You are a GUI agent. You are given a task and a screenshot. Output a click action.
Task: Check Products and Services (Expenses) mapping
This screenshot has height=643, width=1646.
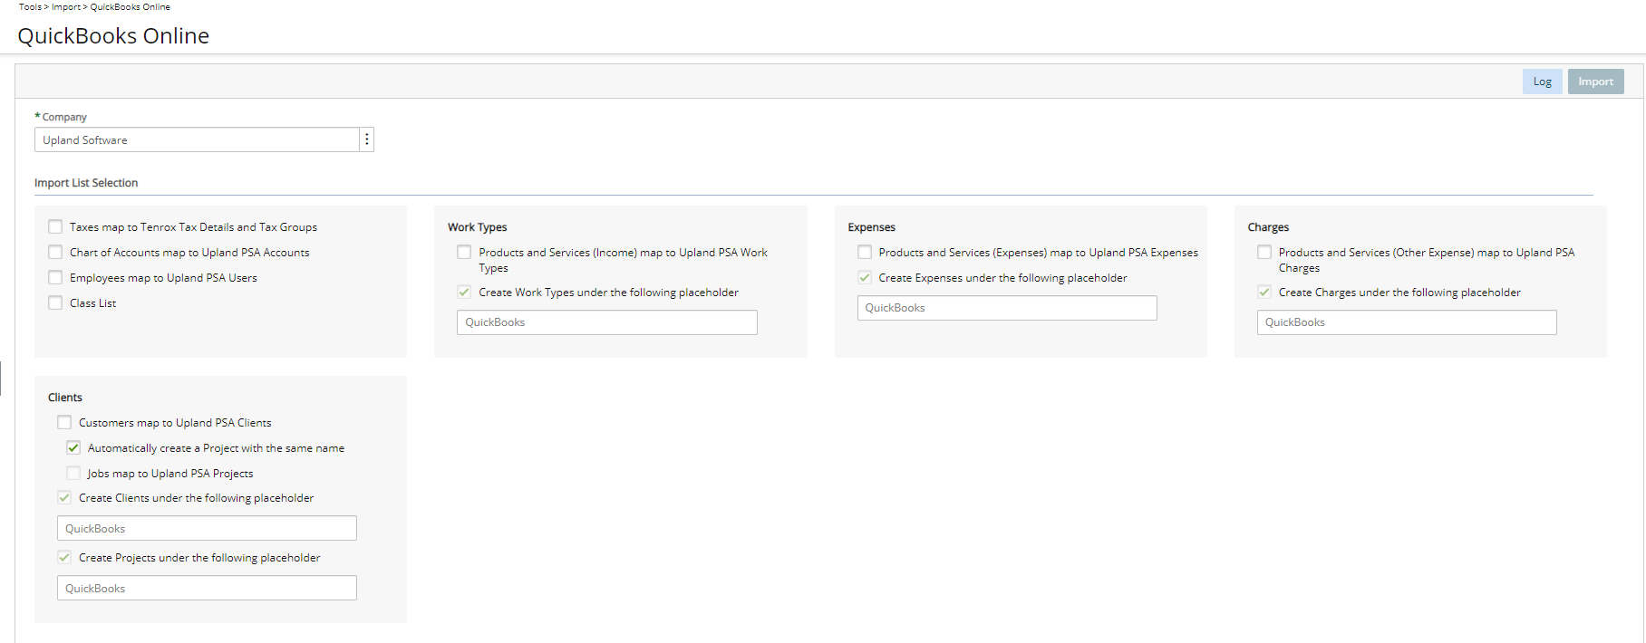coord(865,252)
